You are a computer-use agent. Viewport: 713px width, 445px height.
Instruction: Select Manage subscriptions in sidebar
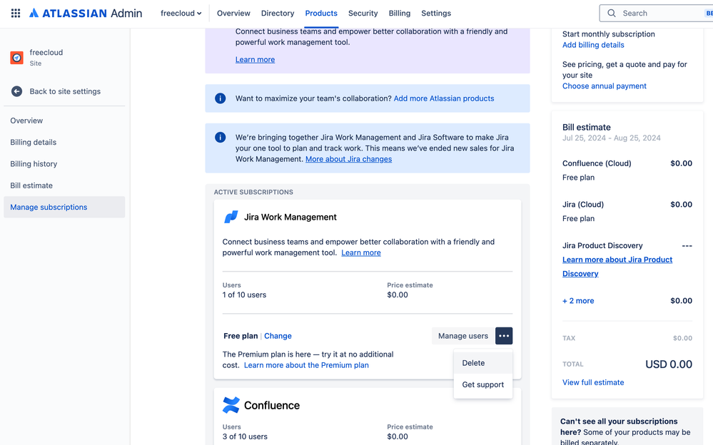pyautogui.click(x=64, y=207)
